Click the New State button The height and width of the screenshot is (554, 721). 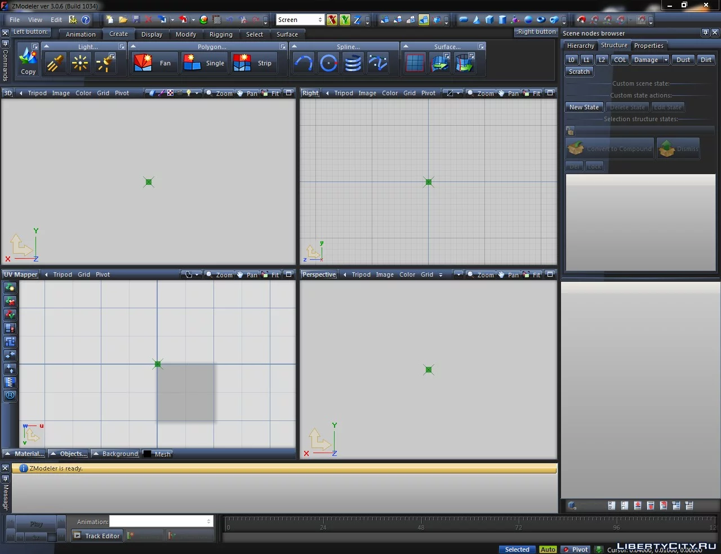pos(584,107)
